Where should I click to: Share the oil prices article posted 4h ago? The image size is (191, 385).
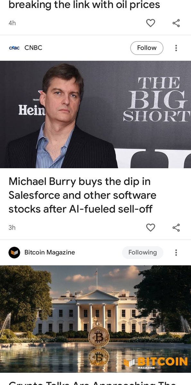(176, 23)
